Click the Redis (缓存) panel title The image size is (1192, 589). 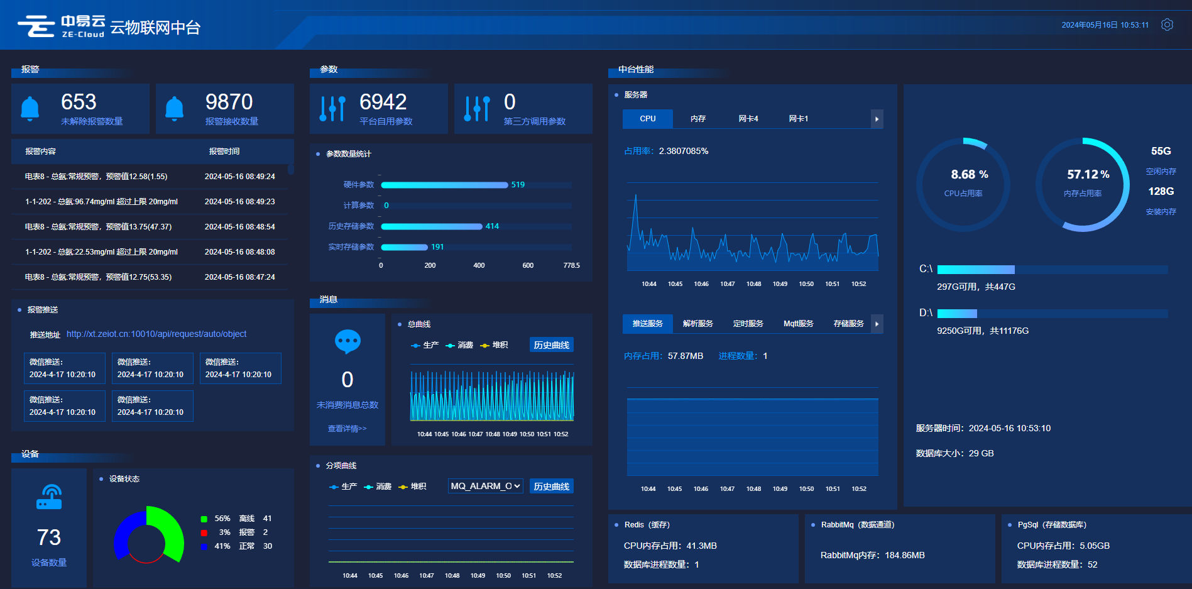(647, 525)
